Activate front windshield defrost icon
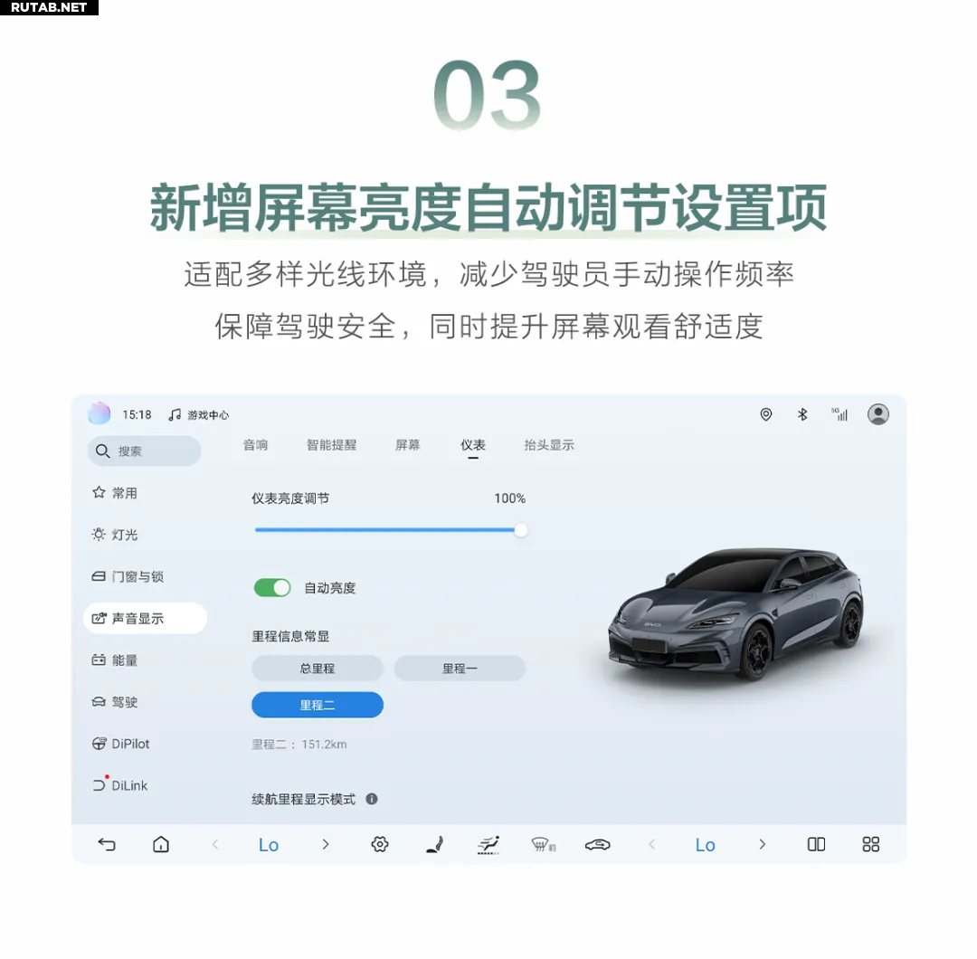977x959 pixels. 544,845
